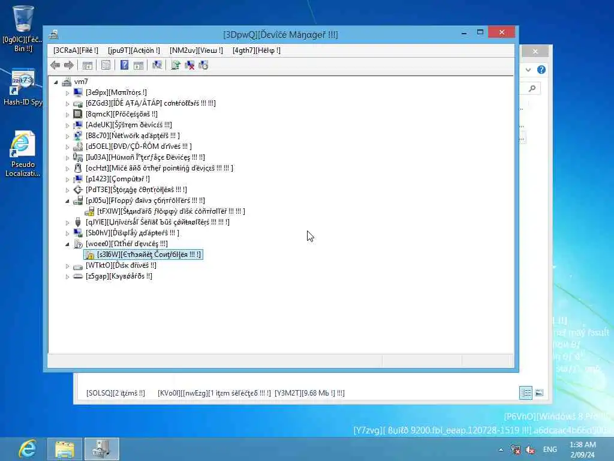Image resolution: width=614 pixels, height=461 pixels.
Task: Open the Help menu
Action: point(257,50)
